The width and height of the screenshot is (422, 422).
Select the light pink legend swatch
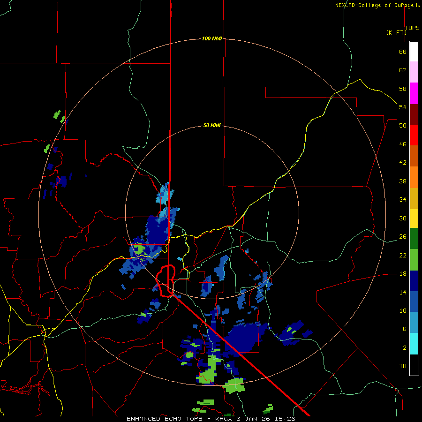pyautogui.click(x=414, y=72)
